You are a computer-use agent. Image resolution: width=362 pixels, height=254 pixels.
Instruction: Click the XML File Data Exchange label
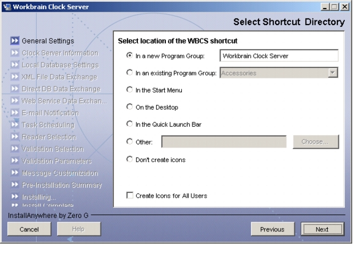(59, 77)
